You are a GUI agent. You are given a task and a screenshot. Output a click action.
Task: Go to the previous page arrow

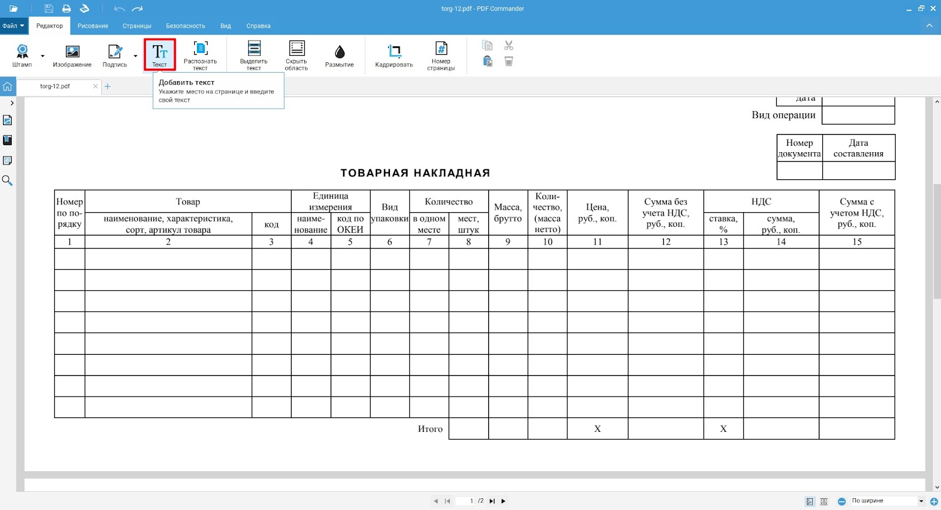pos(436,501)
